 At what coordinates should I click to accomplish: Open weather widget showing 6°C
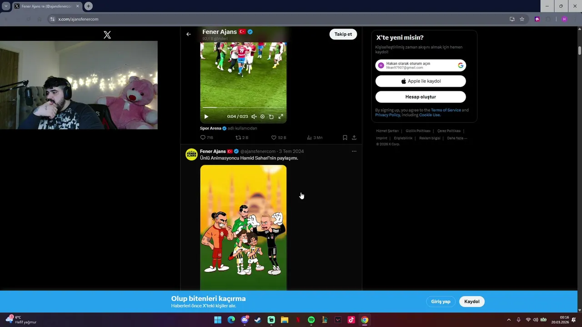pyautogui.click(x=20, y=320)
